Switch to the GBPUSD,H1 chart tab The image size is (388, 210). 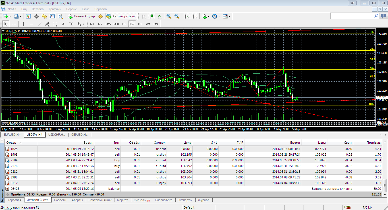click(80, 135)
